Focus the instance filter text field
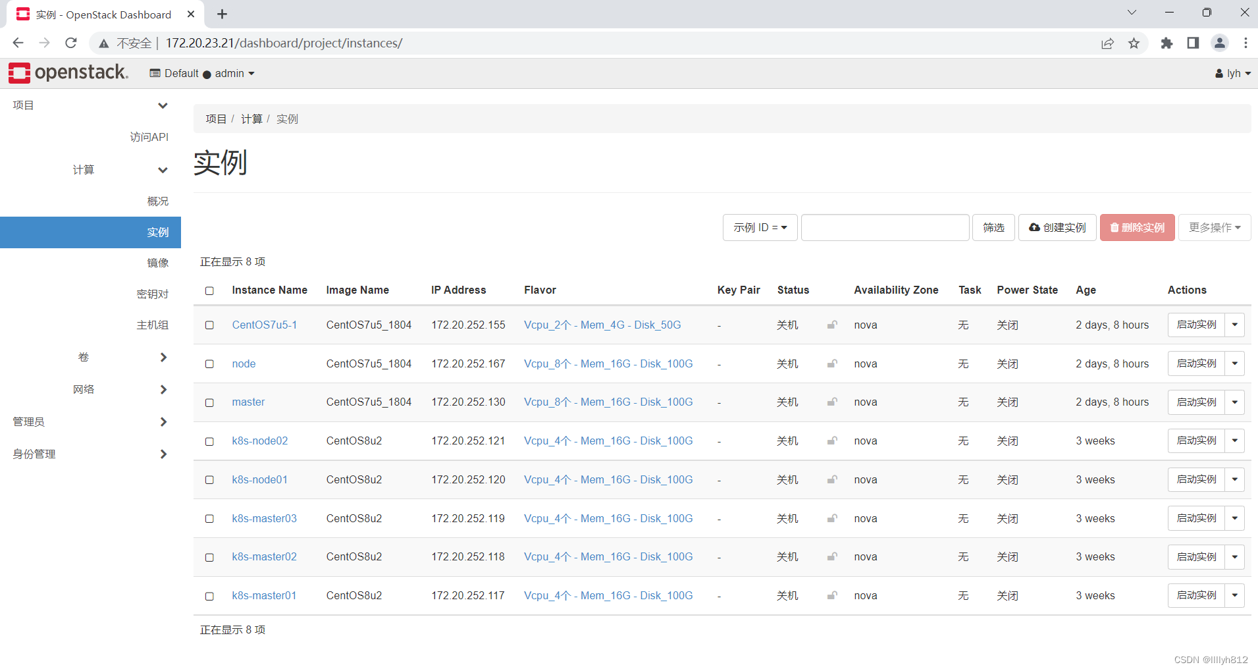Image resolution: width=1258 pixels, height=671 pixels. click(885, 227)
